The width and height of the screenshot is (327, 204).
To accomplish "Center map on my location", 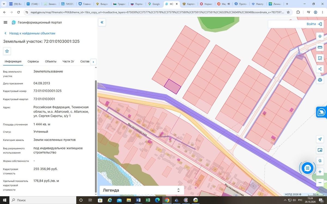I will click(x=320, y=139).
